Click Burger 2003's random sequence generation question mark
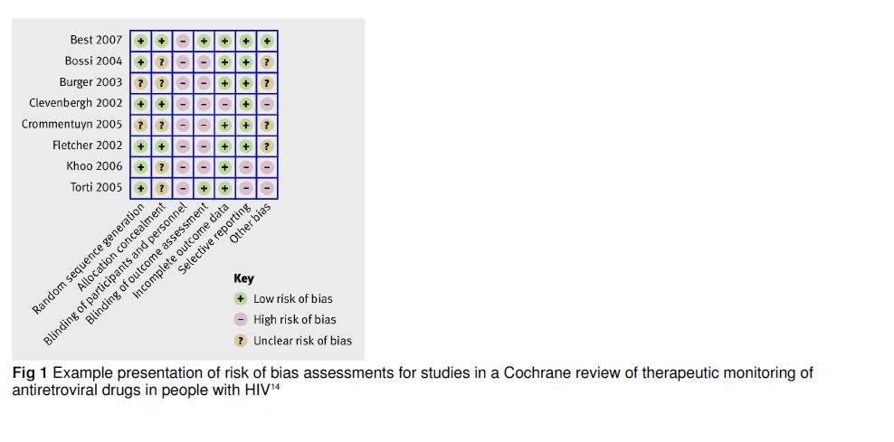Image resolution: width=894 pixels, height=442 pixels. point(141,83)
